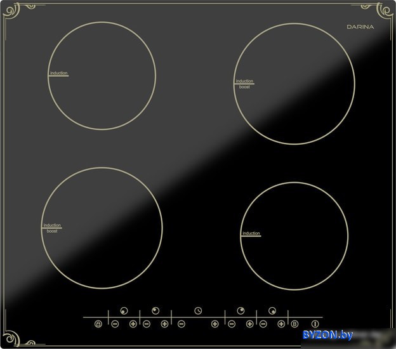The image size is (396, 349).
Task: Lower rear-right zone power with minus
Action: click(232, 324)
